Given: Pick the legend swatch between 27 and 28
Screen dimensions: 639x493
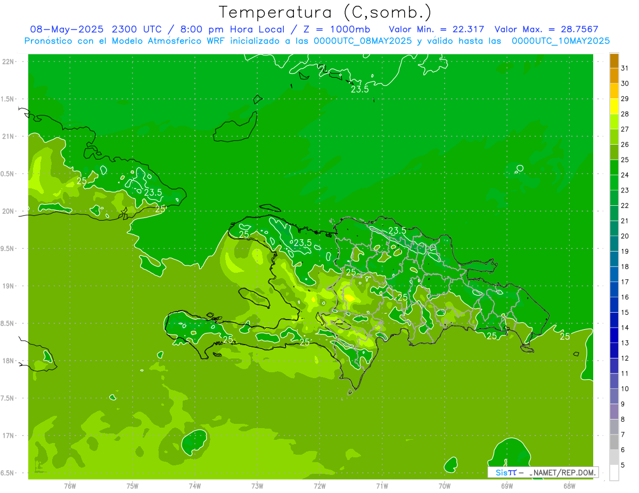Looking at the screenshot, I should click(614, 122).
